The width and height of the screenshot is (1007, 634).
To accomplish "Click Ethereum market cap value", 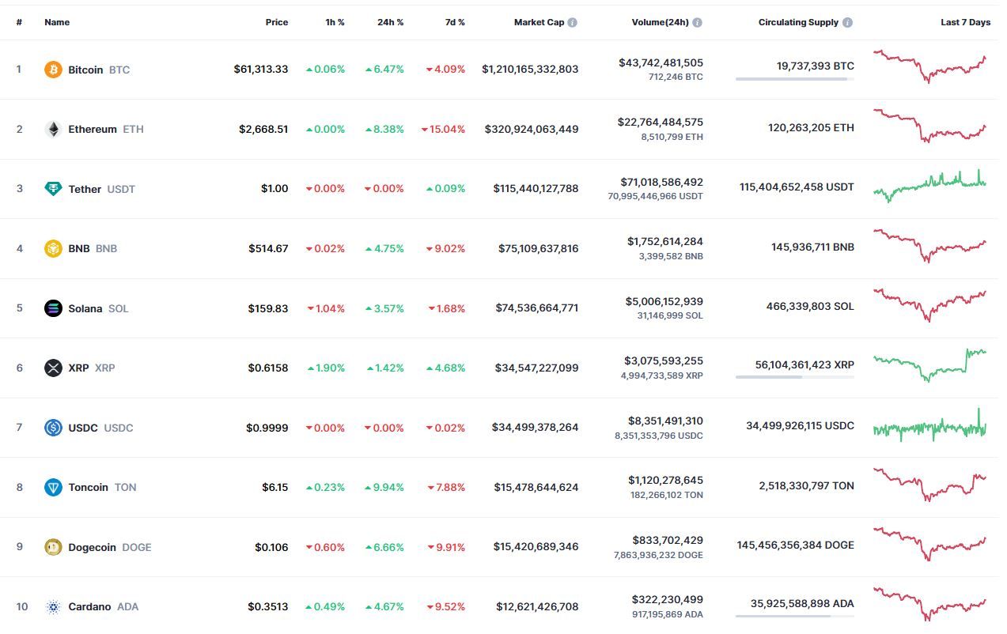I will point(532,129).
